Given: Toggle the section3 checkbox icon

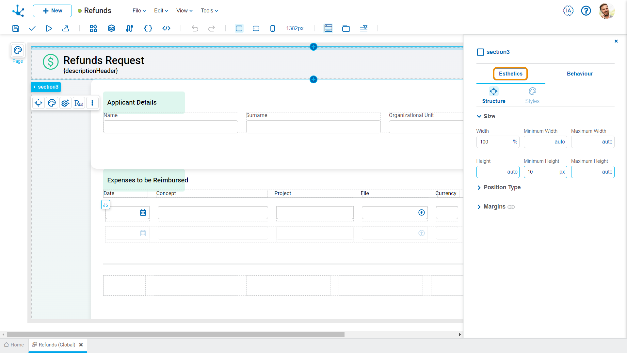Looking at the screenshot, I should point(480,52).
